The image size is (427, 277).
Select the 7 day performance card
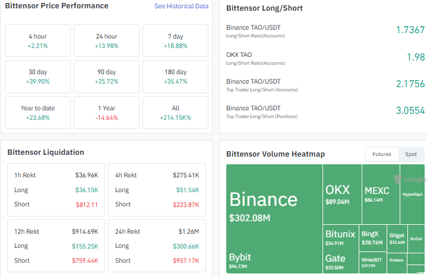(175, 40)
